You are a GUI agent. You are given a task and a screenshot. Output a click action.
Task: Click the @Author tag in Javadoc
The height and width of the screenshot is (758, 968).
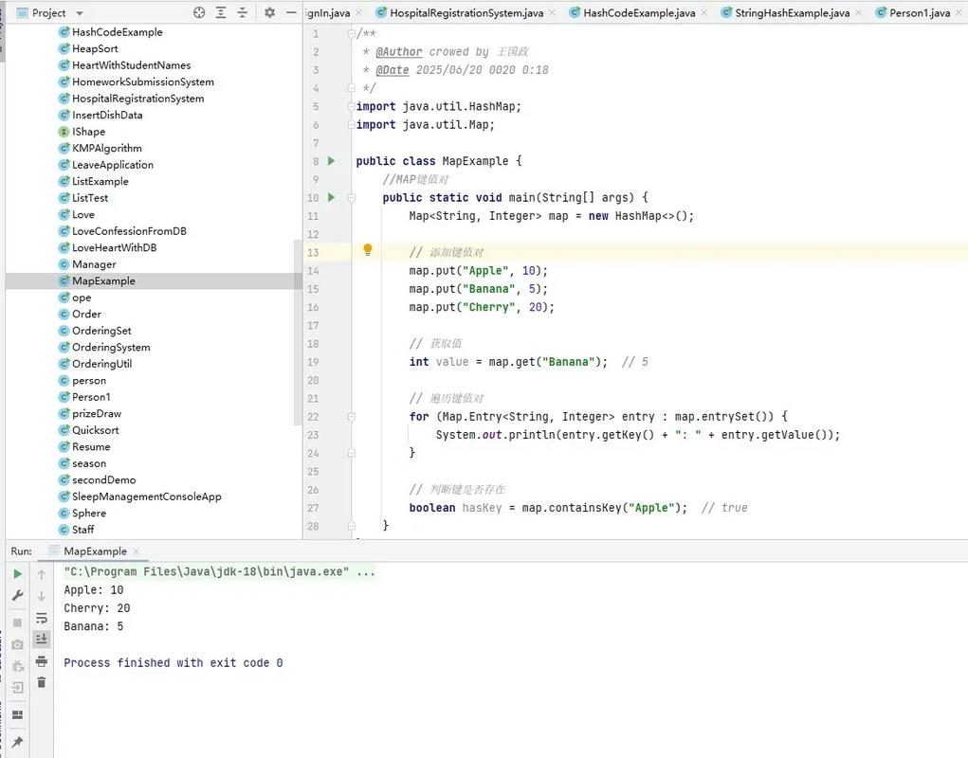coord(399,52)
